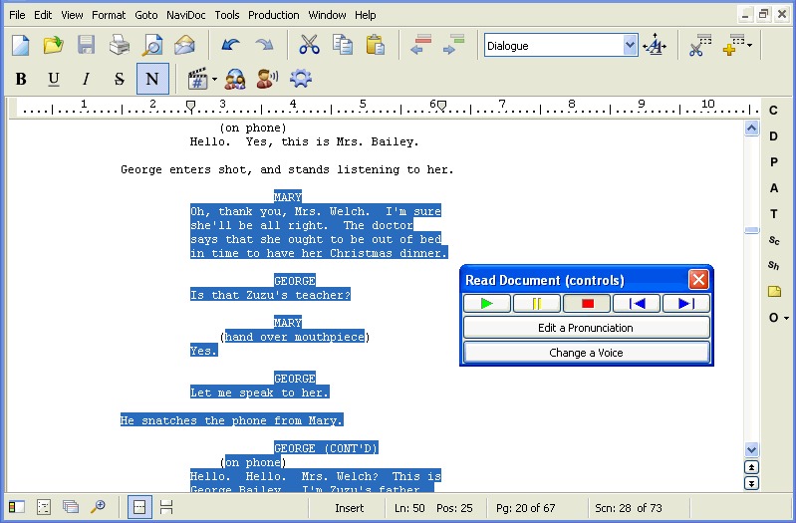The width and height of the screenshot is (796, 523).
Task: Click the left indent marker on ruler
Action: pyautogui.click(x=190, y=107)
